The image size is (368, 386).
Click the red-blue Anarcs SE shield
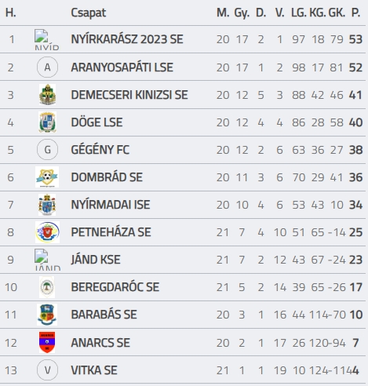pos(47,342)
